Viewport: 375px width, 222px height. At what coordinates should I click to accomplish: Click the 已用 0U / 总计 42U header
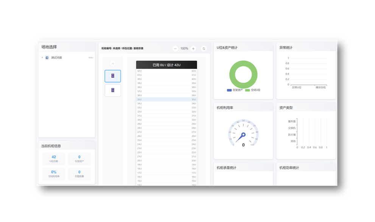coord(166,65)
